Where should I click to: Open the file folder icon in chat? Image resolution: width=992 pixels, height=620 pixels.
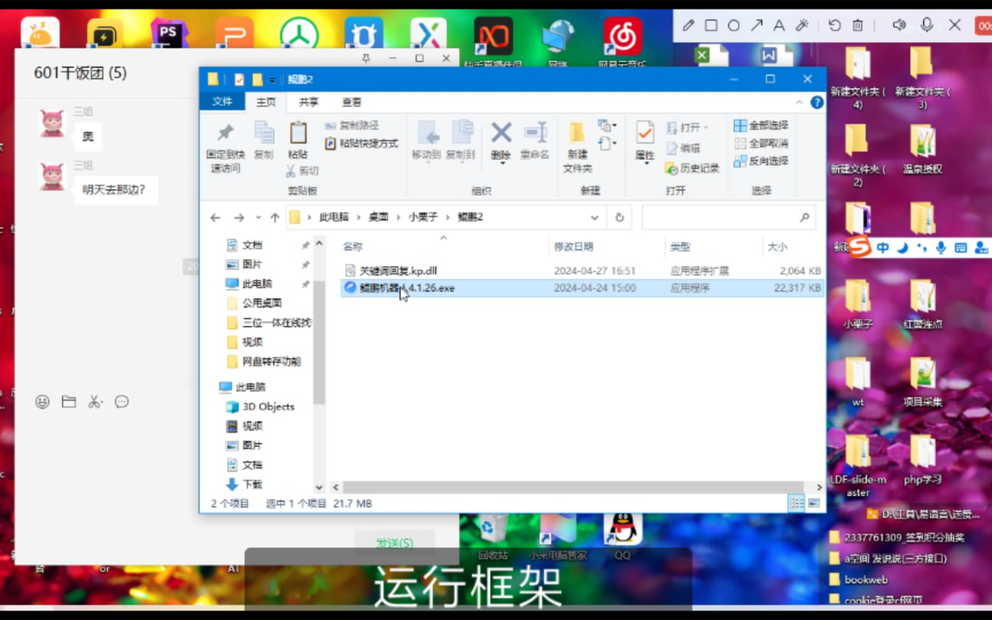(x=69, y=402)
